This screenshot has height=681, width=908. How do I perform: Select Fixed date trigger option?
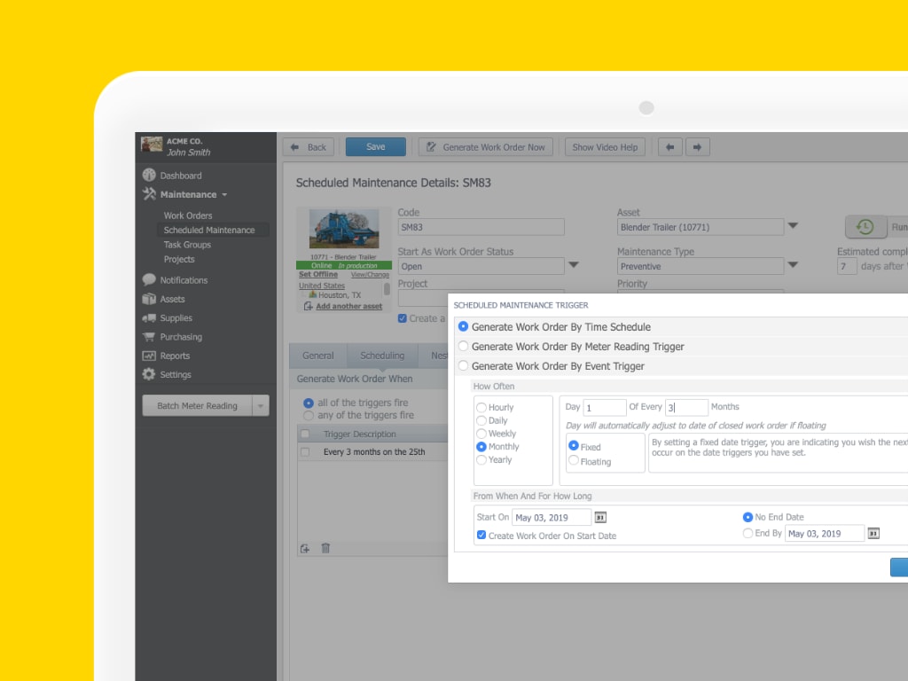574,446
